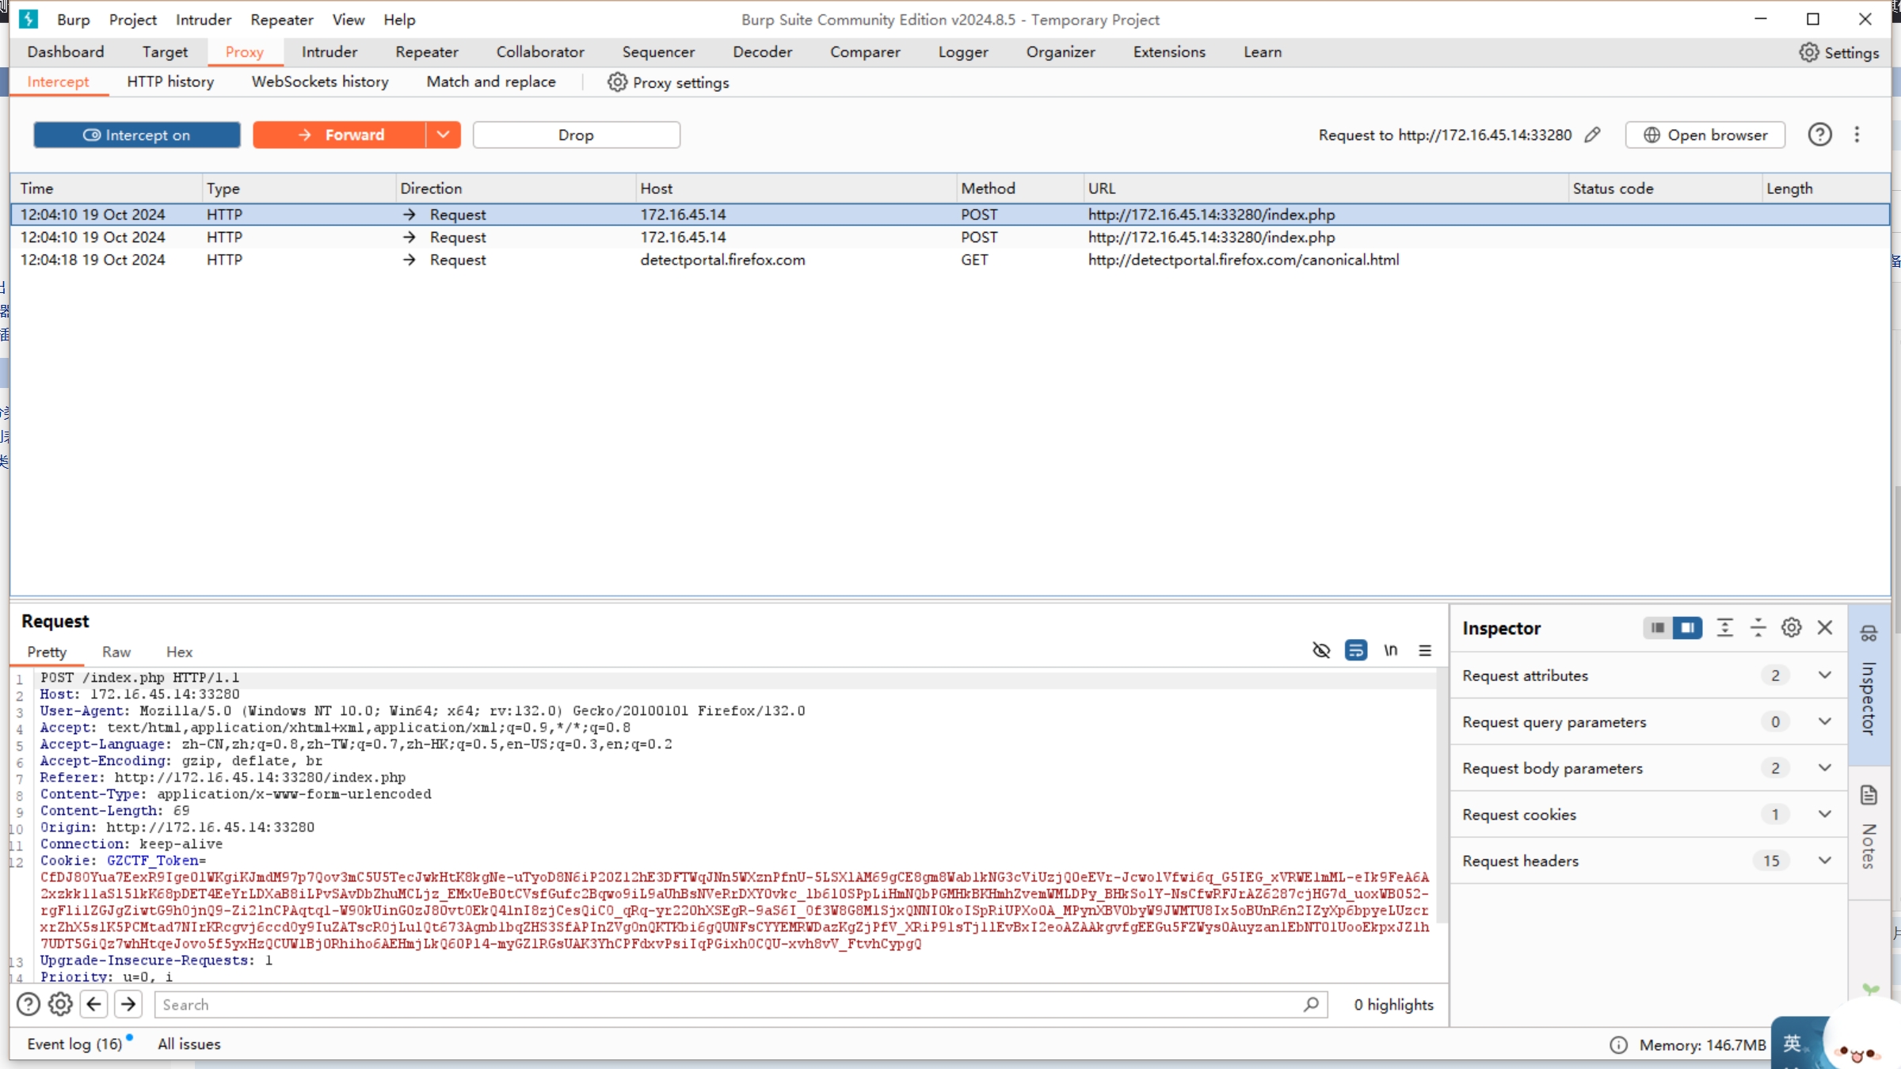This screenshot has height=1069, width=1901.
Task: Expand all Inspector sections icon
Action: coord(1724,628)
